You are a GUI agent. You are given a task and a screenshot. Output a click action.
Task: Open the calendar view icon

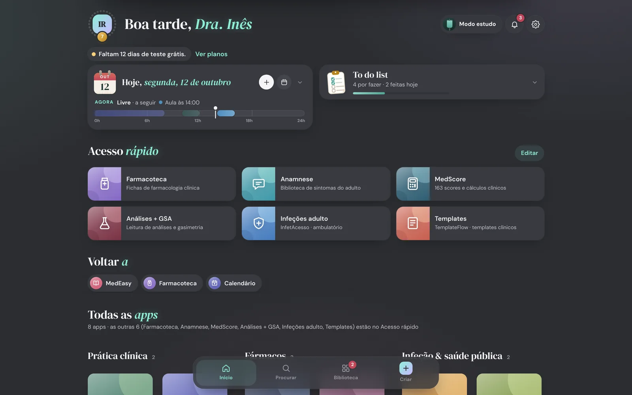tap(284, 82)
